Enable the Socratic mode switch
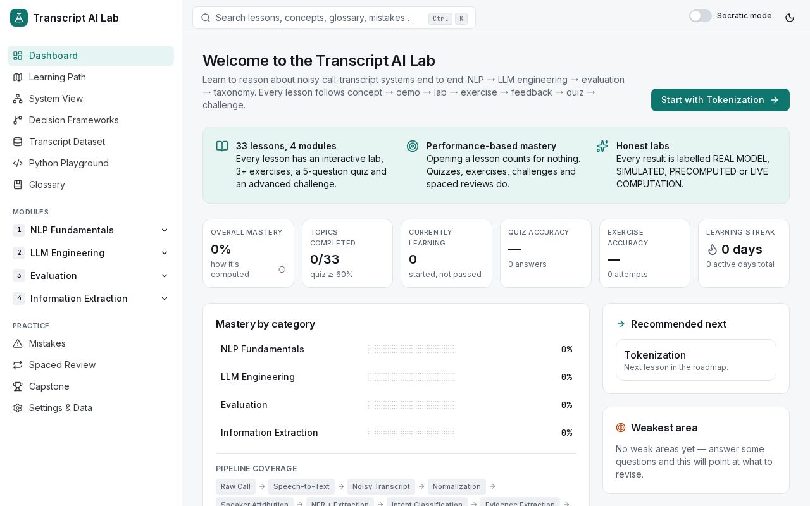Image resolution: width=810 pixels, height=506 pixels. click(701, 16)
